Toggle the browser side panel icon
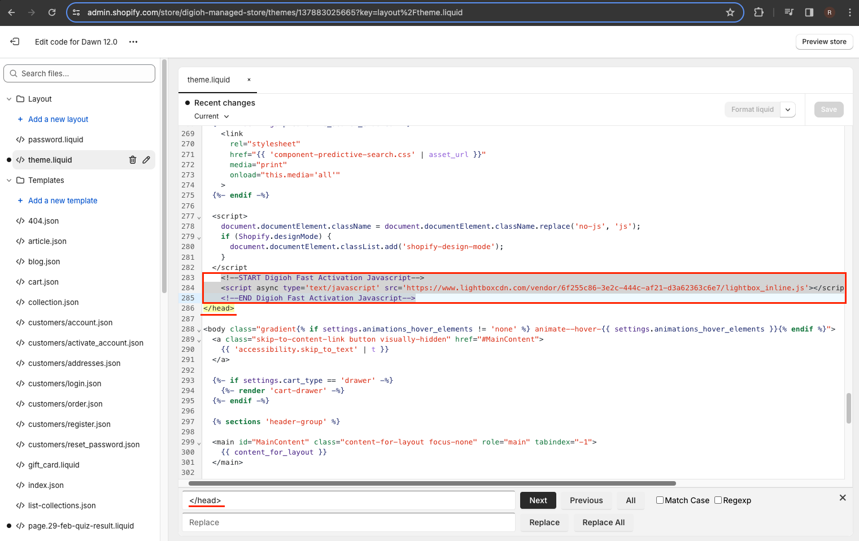 [x=809, y=12]
